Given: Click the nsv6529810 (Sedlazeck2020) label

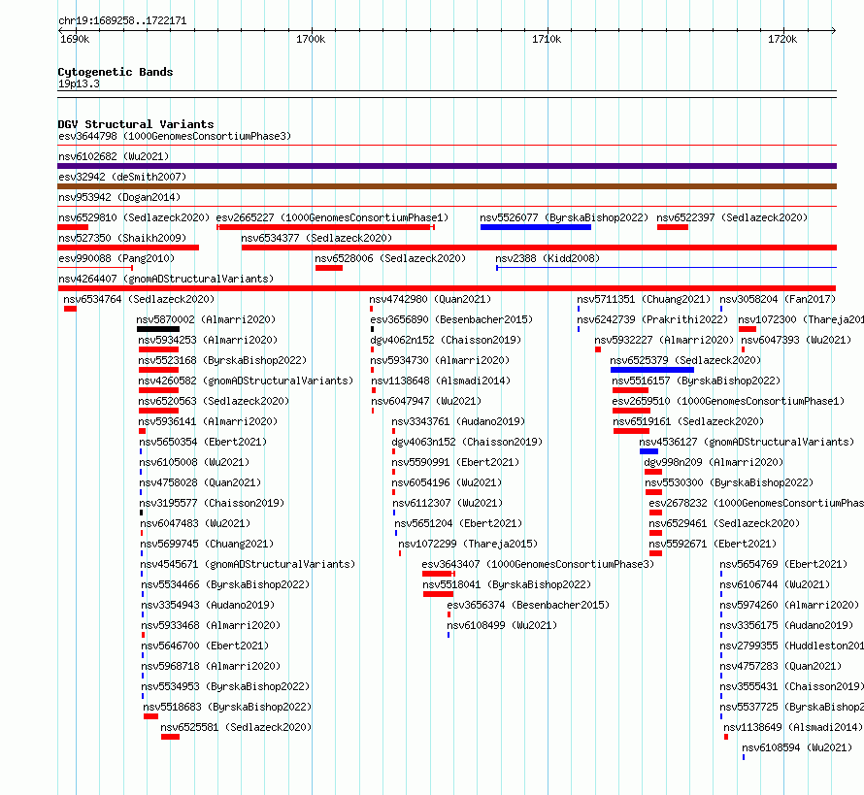Looking at the screenshot, I should click(x=134, y=217).
